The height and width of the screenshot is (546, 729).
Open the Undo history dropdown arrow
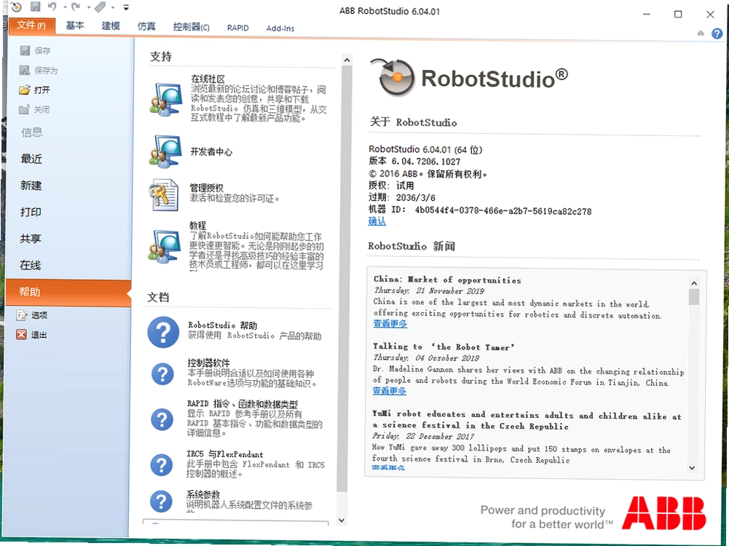(x=65, y=7)
